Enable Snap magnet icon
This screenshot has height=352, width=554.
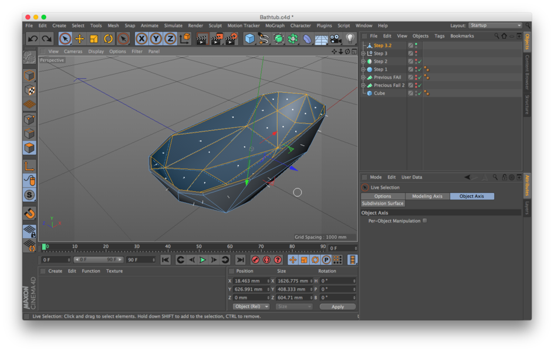click(30, 213)
